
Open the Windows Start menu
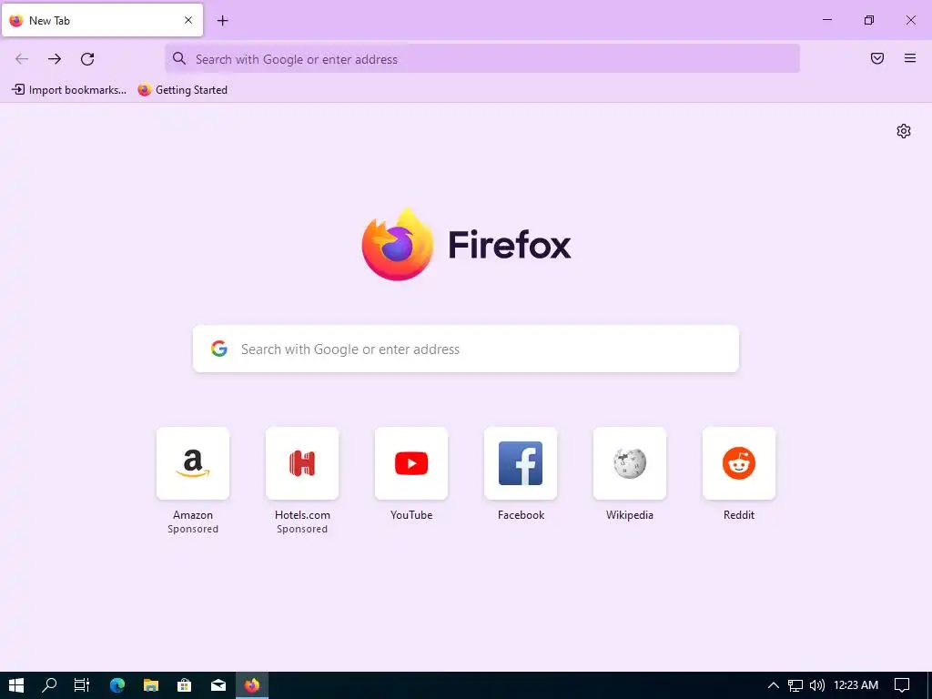(x=16, y=685)
